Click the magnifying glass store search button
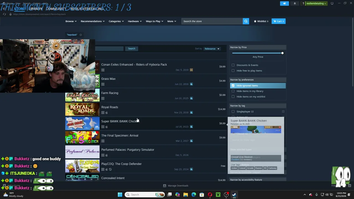The height and width of the screenshot is (199, 354). [x=246, y=21]
